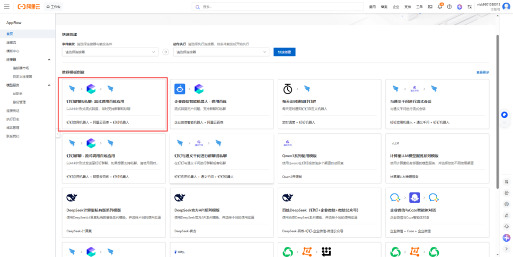Open 身份管理 in the sidebar
The width and height of the screenshot is (513, 257).
pos(19,102)
